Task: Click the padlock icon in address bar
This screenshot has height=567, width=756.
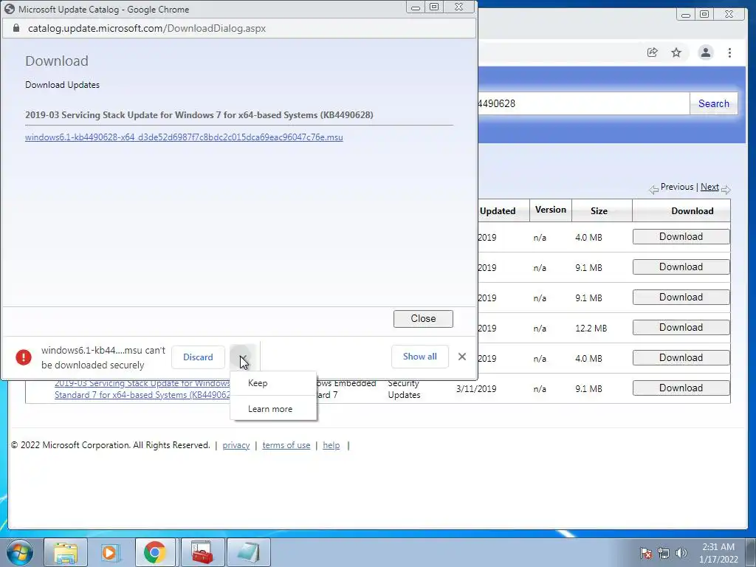Action: coord(16,28)
